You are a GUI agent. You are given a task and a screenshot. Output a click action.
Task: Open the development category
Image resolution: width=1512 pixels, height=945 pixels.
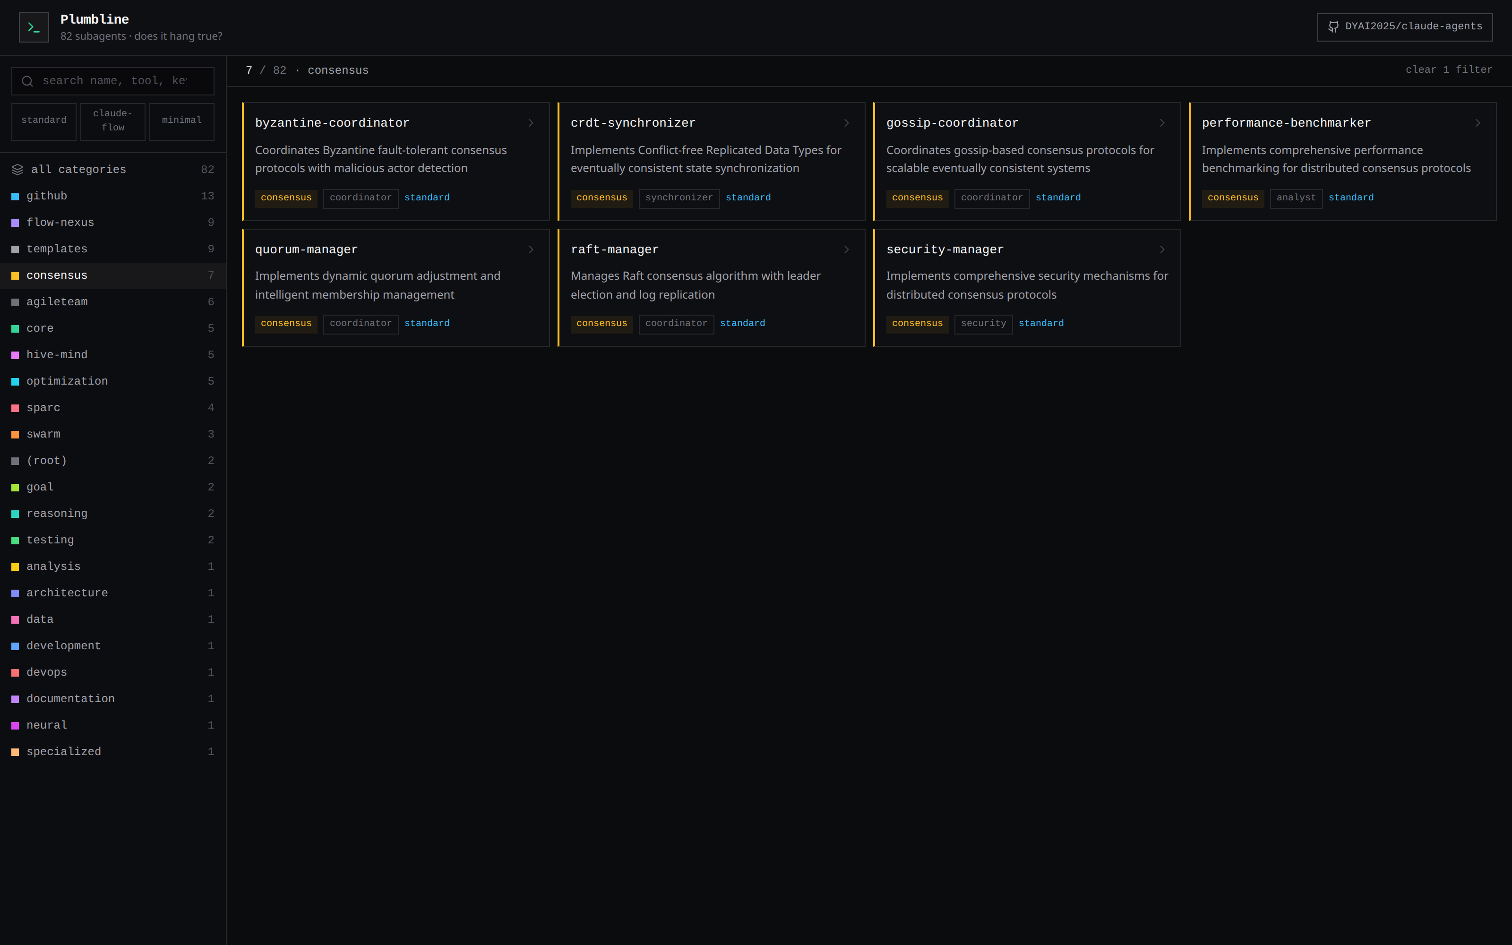click(113, 645)
